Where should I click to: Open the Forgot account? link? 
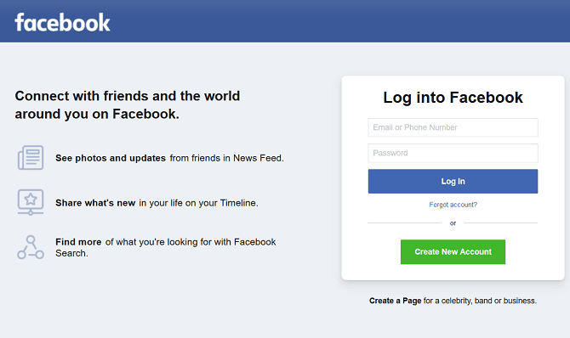tap(453, 205)
